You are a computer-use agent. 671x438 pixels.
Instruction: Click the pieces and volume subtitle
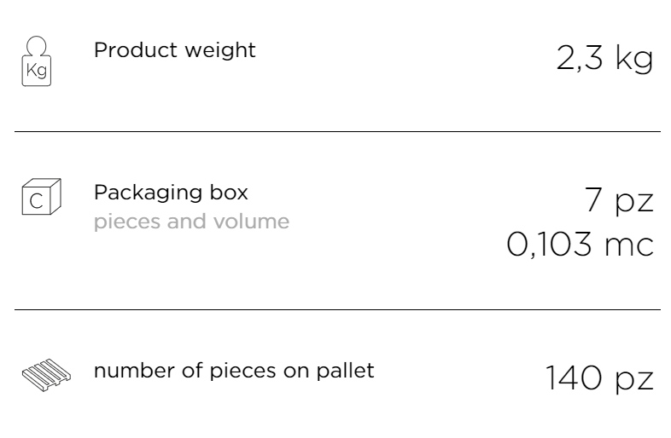point(192,222)
